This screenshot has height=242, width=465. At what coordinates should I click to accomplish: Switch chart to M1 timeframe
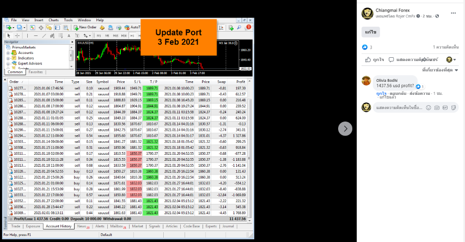99,35
